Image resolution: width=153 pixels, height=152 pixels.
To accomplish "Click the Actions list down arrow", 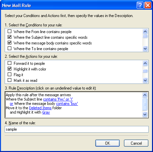I will (x=145, y=80).
